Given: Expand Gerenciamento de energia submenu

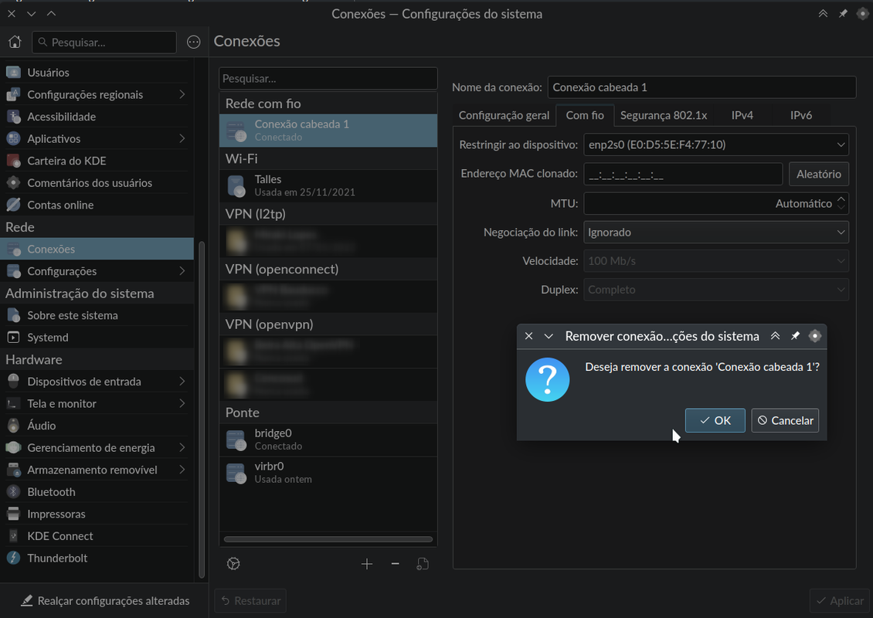Looking at the screenshot, I should [182, 447].
